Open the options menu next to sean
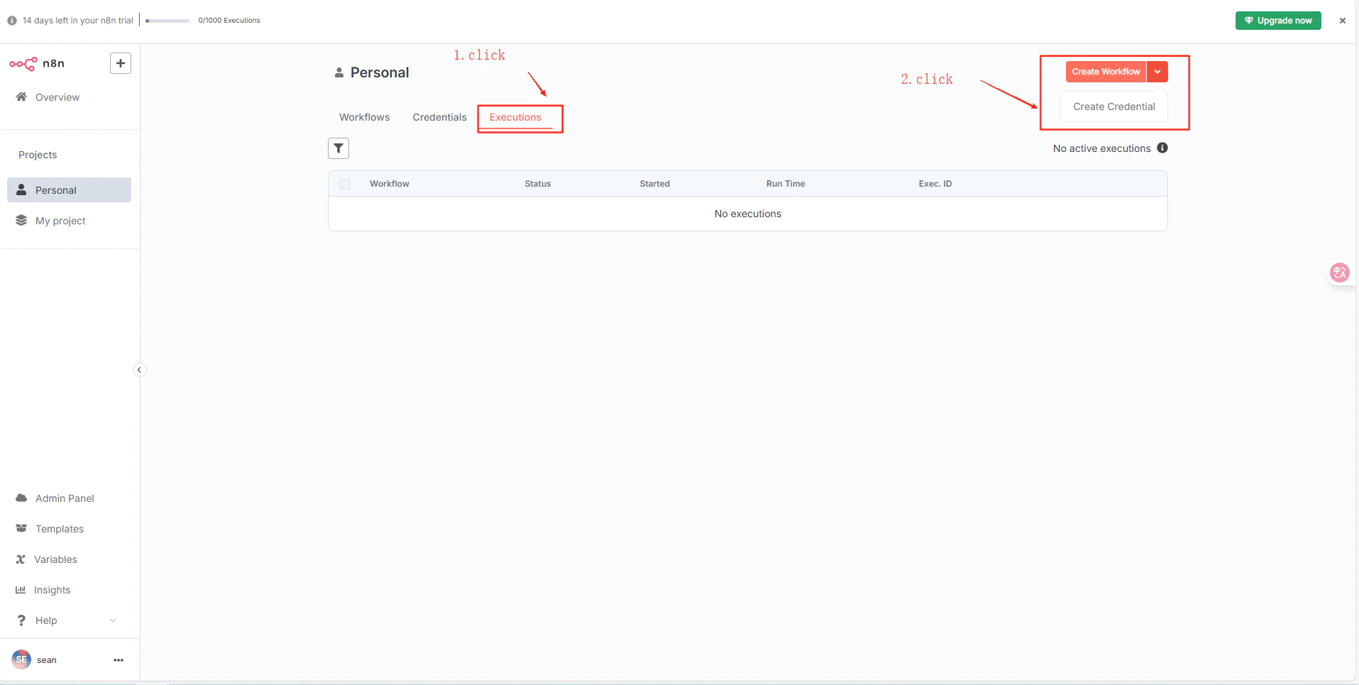Viewport: 1359px width, 685px height. click(x=118, y=659)
